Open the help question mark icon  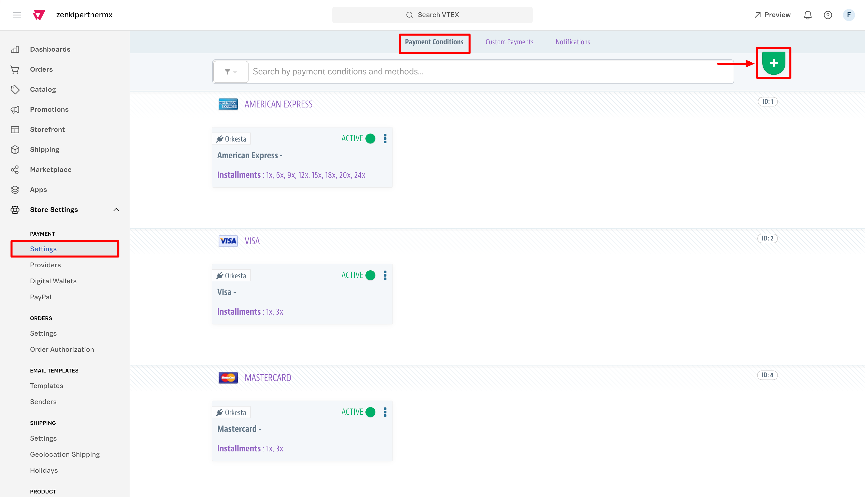[828, 15]
